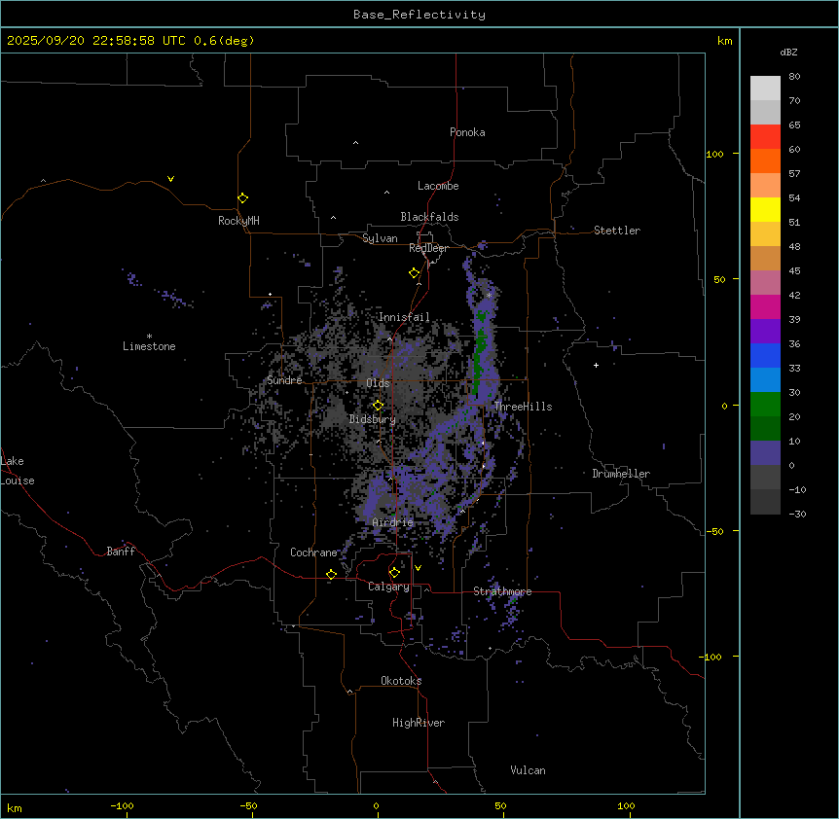Click the yellow diamond marker above RockyMH

point(242,198)
